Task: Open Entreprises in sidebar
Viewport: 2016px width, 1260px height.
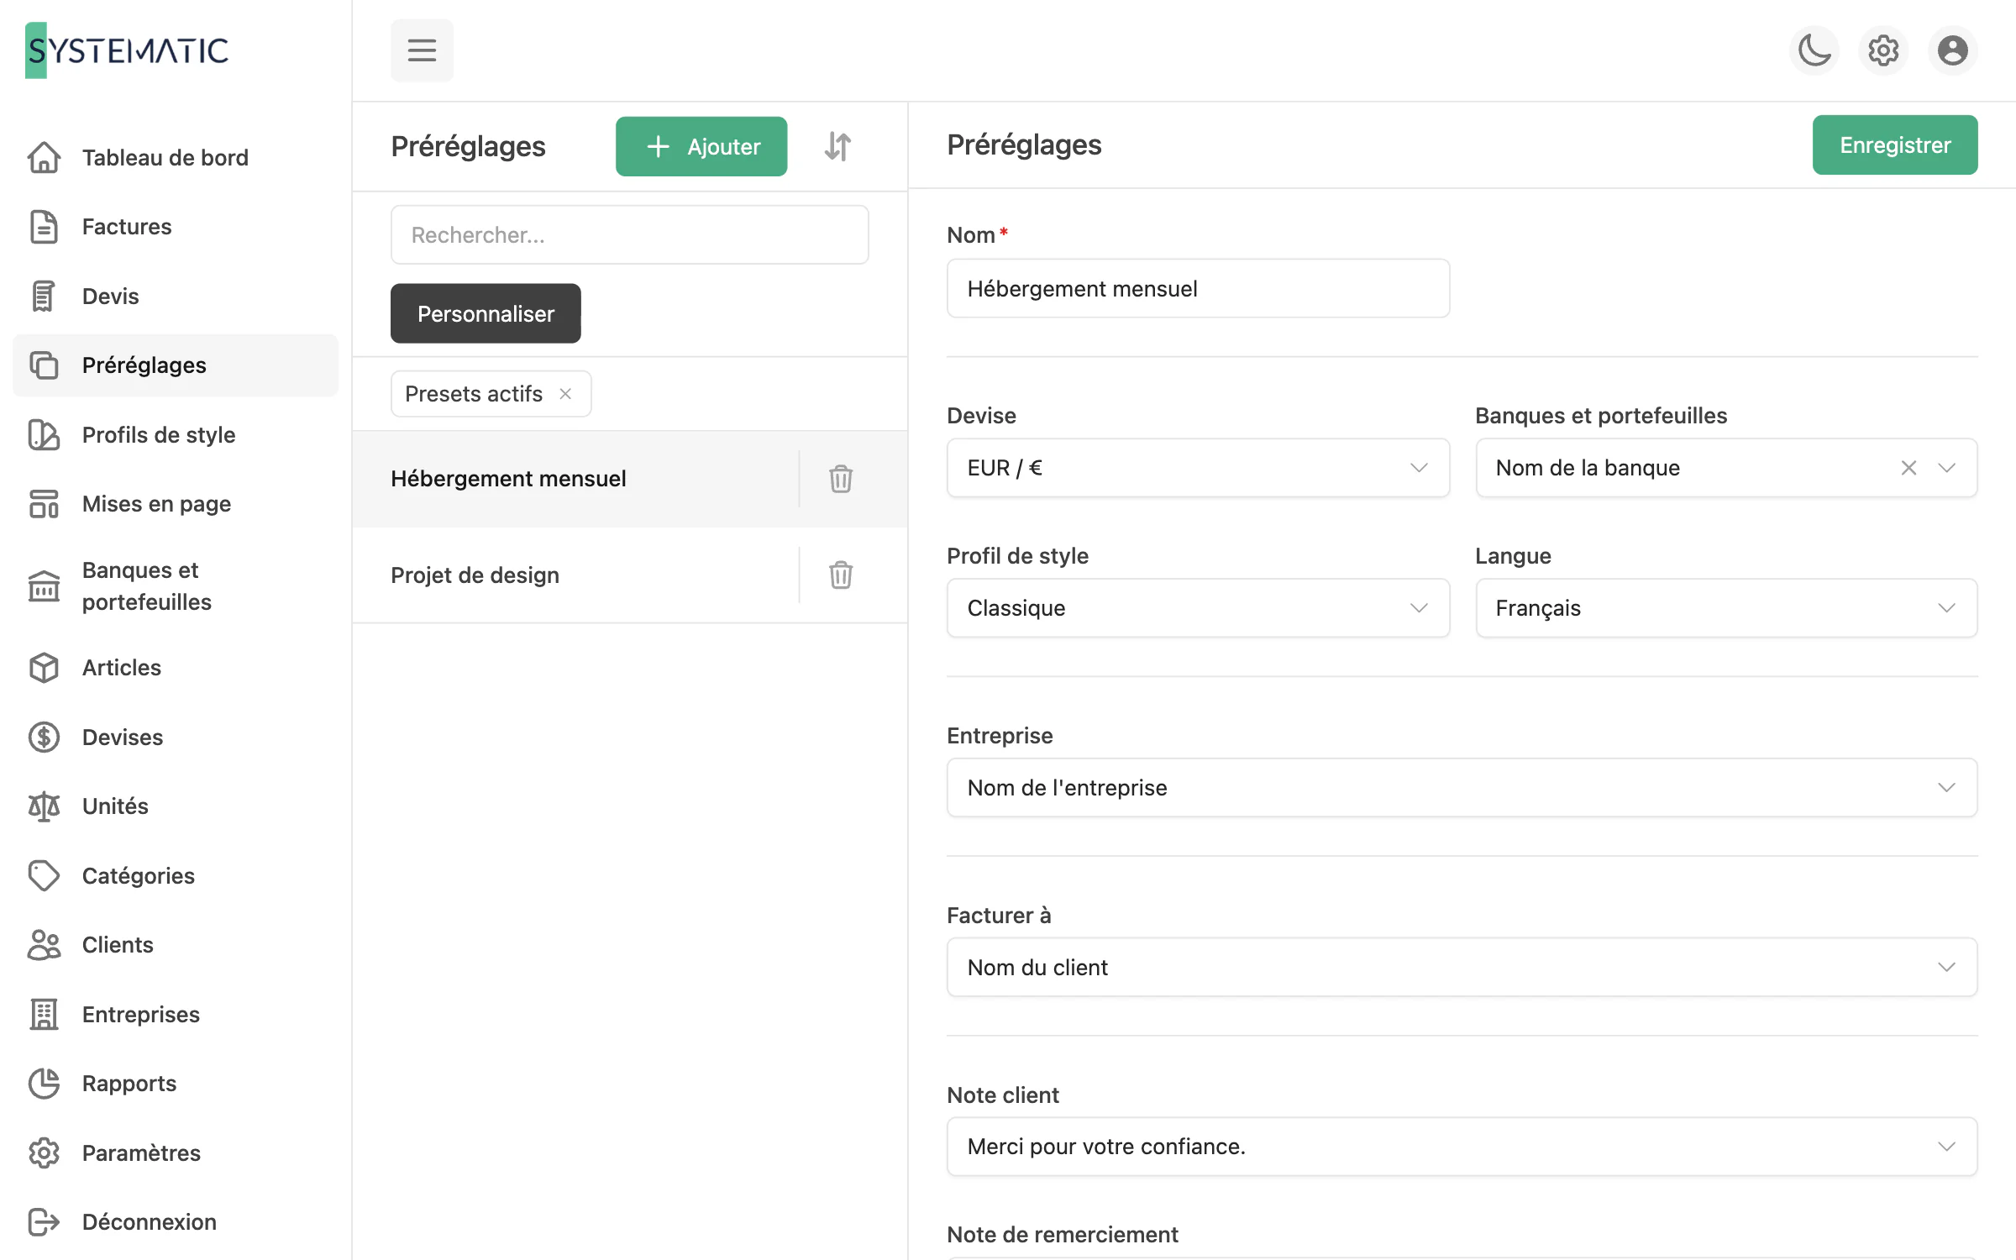Action: [176, 1014]
